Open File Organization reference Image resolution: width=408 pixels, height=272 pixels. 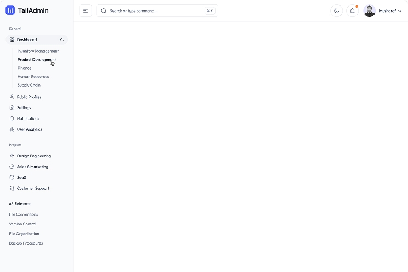coord(24,234)
